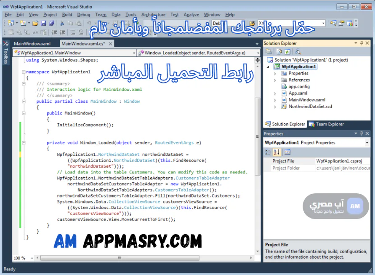
Task: Collapse the public MainWindow() constructor block
Action: 24,113
